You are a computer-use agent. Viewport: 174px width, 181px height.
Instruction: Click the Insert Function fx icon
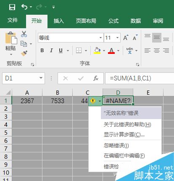96,78
